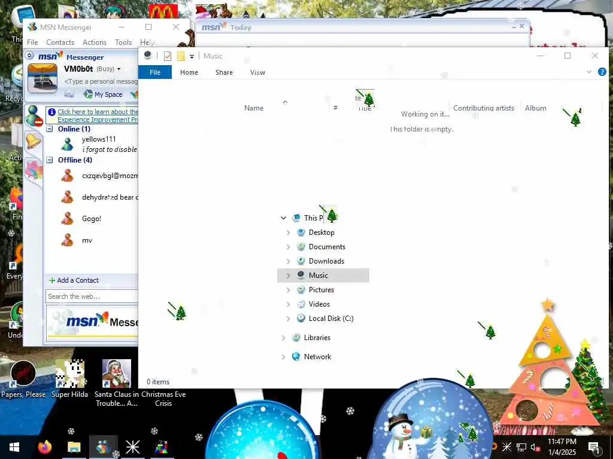This screenshot has height=459, width=613.
Task: Switch to the Share ribbon tab
Action: click(224, 72)
